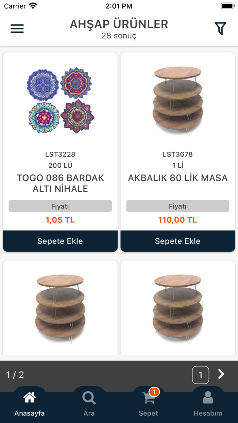This screenshot has width=238, height=423.
Task: Add AKBALIK 80 LİK MASA to cart
Action: coord(177,241)
